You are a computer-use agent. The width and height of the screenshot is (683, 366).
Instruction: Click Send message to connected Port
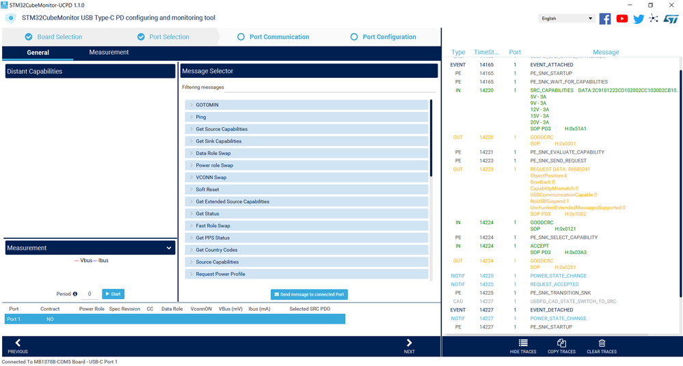coord(309,294)
